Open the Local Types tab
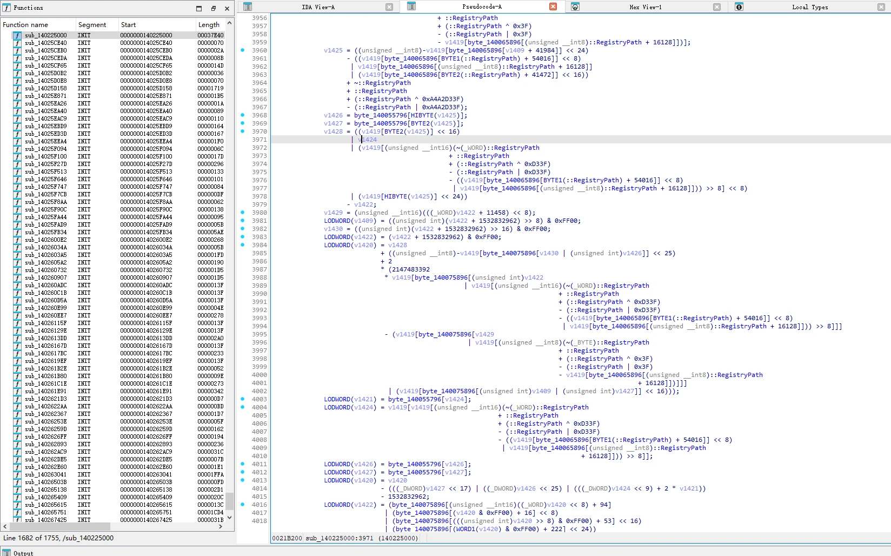Screen dimensions: 891x556 click(x=809, y=7)
